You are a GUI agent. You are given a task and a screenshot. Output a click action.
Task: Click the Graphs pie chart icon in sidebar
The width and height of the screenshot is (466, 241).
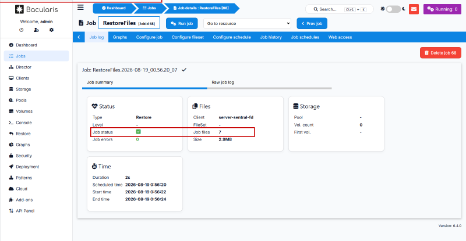(x=11, y=145)
